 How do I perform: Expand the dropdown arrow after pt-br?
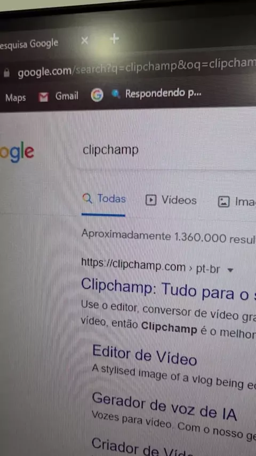pyautogui.click(x=230, y=270)
